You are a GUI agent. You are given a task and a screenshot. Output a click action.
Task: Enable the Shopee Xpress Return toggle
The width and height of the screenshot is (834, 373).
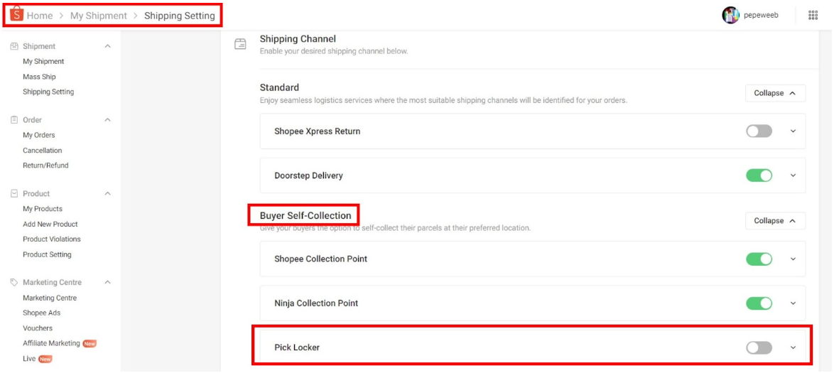click(759, 131)
